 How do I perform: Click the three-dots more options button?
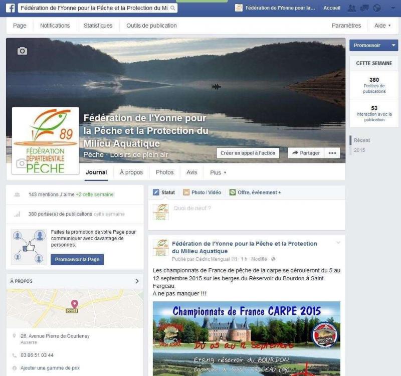pyautogui.click(x=332, y=153)
